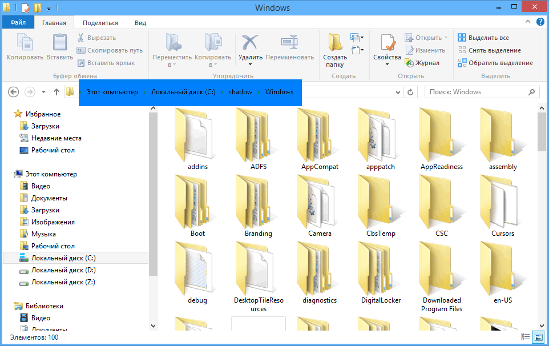Select Local Disk (D:) in navigation pane
The image size is (549, 346).
coord(63,270)
